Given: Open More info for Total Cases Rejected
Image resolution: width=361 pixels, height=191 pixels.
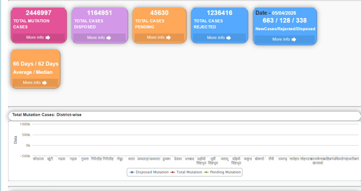Looking at the screenshot, I should [216, 38].
